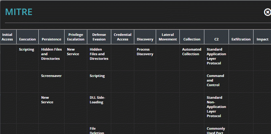The width and height of the screenshot is (271, 134).
Task: Select the Privilege Escalation column header
Action: [x=76, y=37]
